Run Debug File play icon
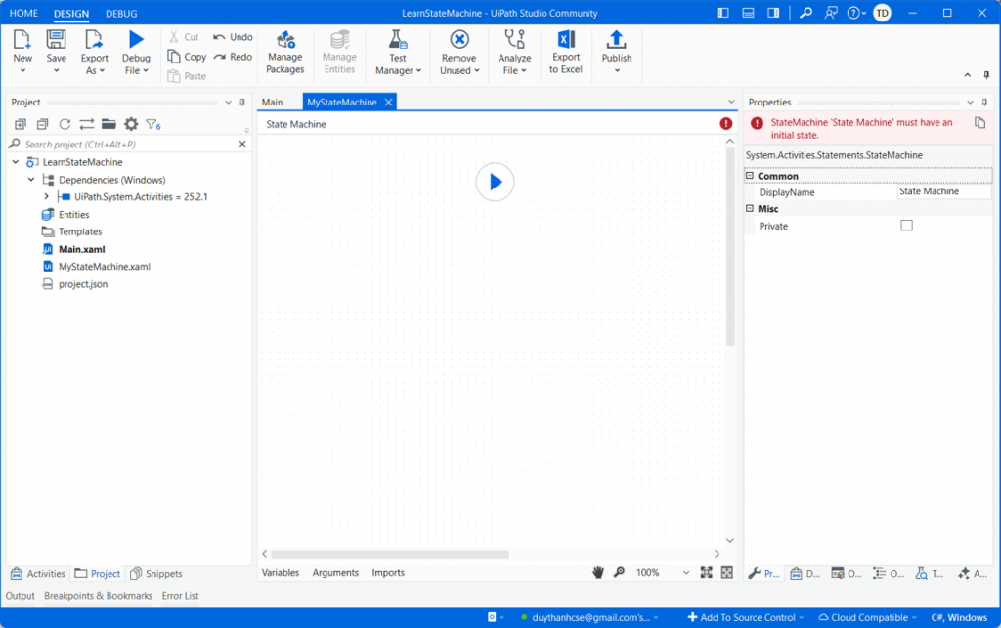Screen dimensions: 1001x628 tap(136, 39)
